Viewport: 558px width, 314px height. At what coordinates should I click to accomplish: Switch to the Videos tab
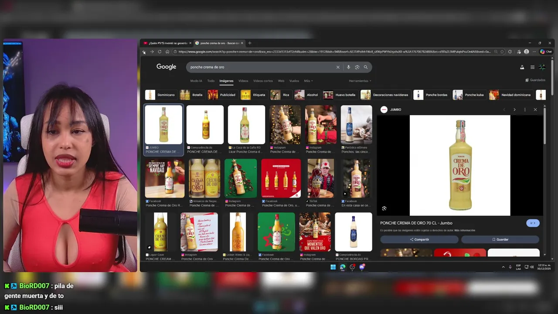point(243,81)
